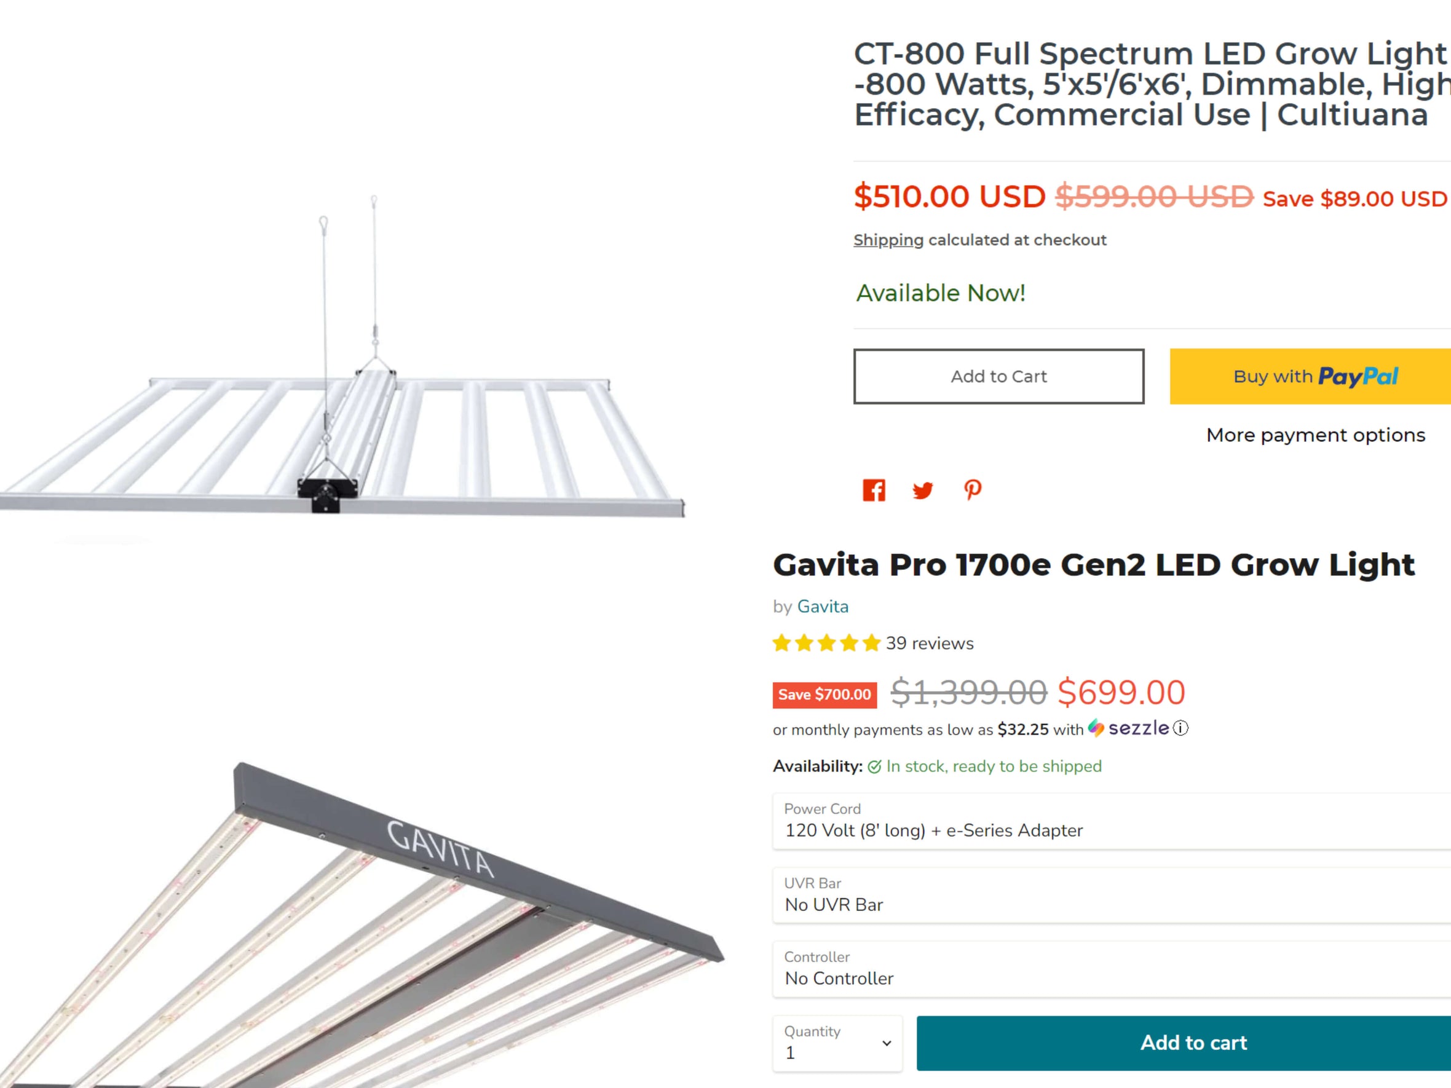The width and height of the screenshot is (1451, 1088).
Task: Visit the Gavita brand page
Action: (823, 607)
